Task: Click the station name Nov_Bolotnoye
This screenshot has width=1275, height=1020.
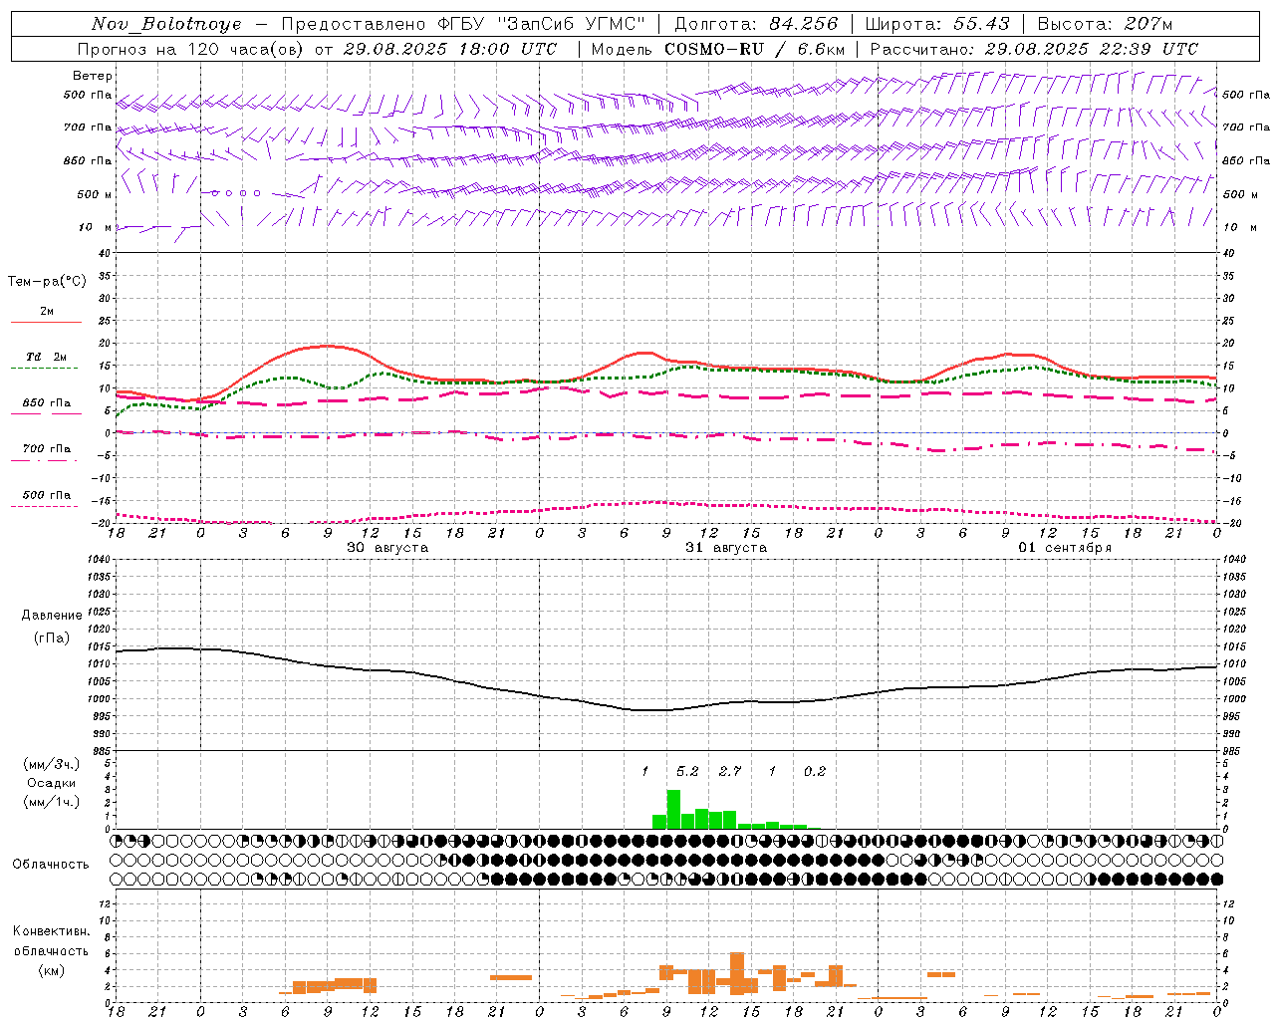Action: click(166, 24)
